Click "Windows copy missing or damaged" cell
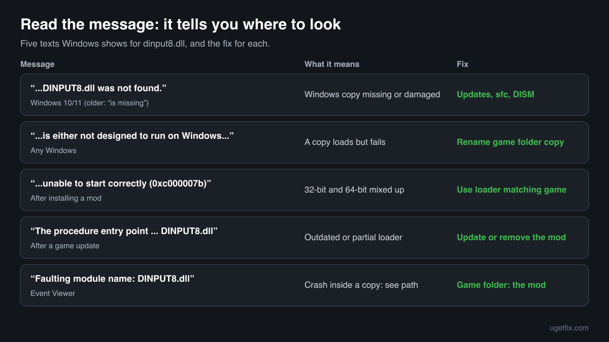This screenshot has width=609, height=342. [372, 95]
